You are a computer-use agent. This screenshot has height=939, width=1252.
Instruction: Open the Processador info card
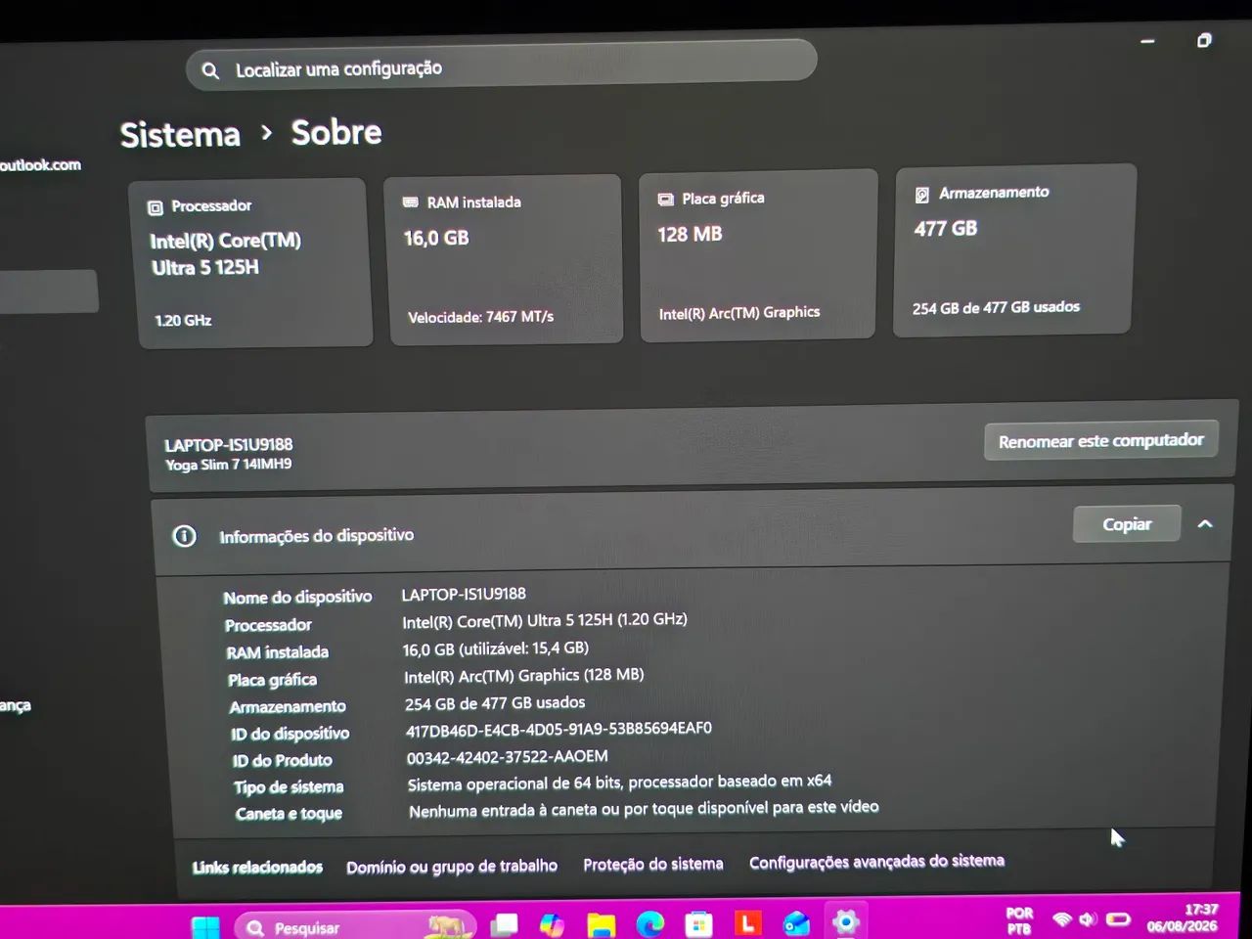click(x=253, y=263)
